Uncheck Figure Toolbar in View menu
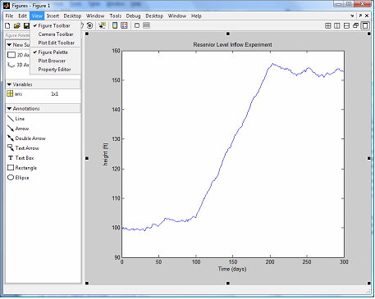The width and height of the screenshot is (375, 299). 54,25
